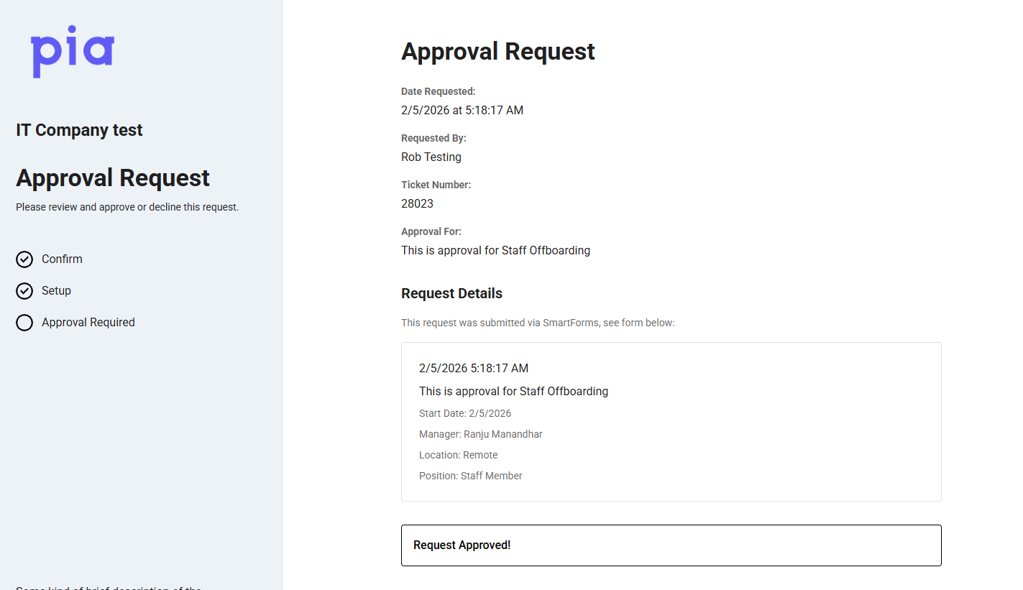Click the Start Date line in form
This screenshot has width=1023, height=590.
pyautogui.click(x=464, y=414)
